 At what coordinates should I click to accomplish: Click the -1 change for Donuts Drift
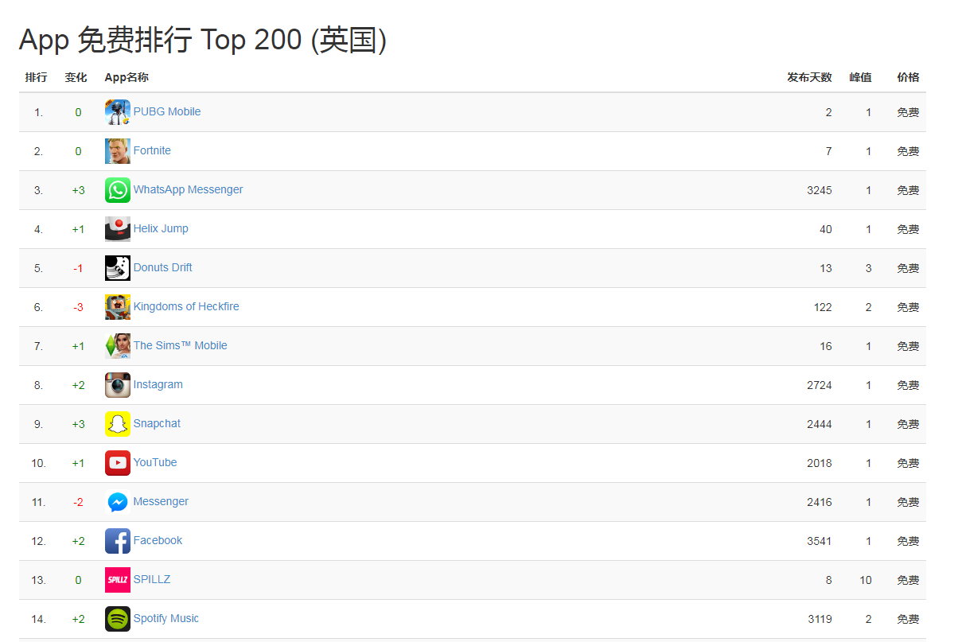(x=78, y=268)
